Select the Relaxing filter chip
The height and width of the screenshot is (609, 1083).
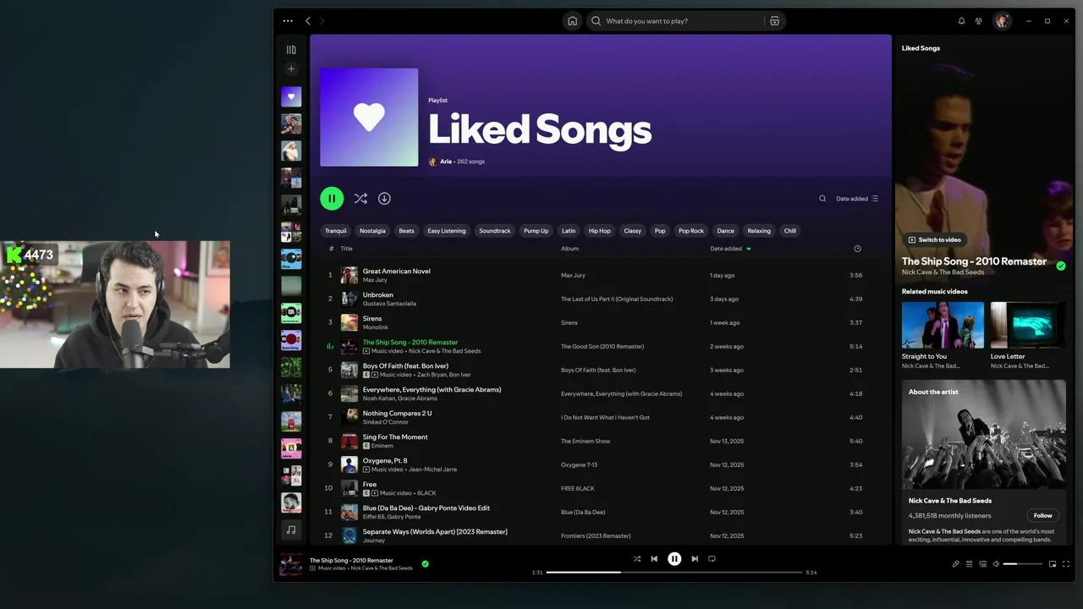759,231
